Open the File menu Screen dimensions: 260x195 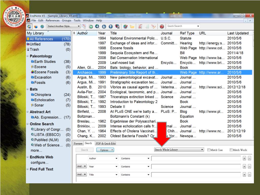point(34,20)
